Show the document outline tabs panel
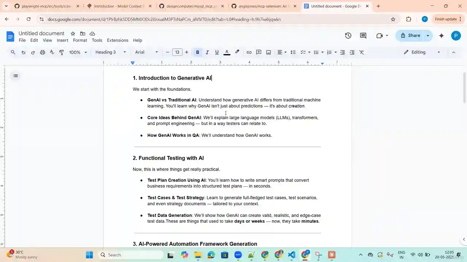 coord(15,76)
